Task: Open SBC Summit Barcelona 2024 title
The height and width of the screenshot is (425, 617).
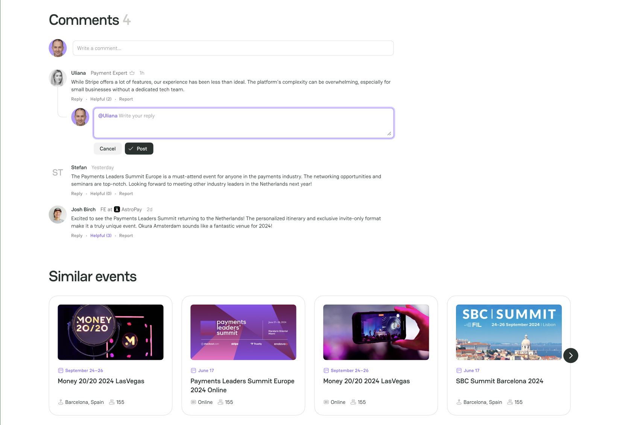Action: click(x=499, y=381)
